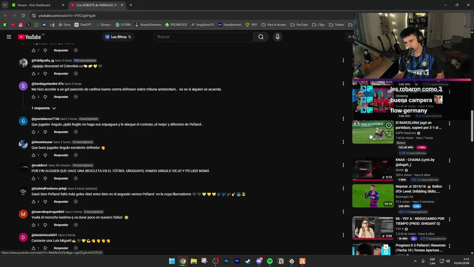Viewport: 474px width, 267px height.
Task: Click the Buscar search field
Action: point(204,37)
